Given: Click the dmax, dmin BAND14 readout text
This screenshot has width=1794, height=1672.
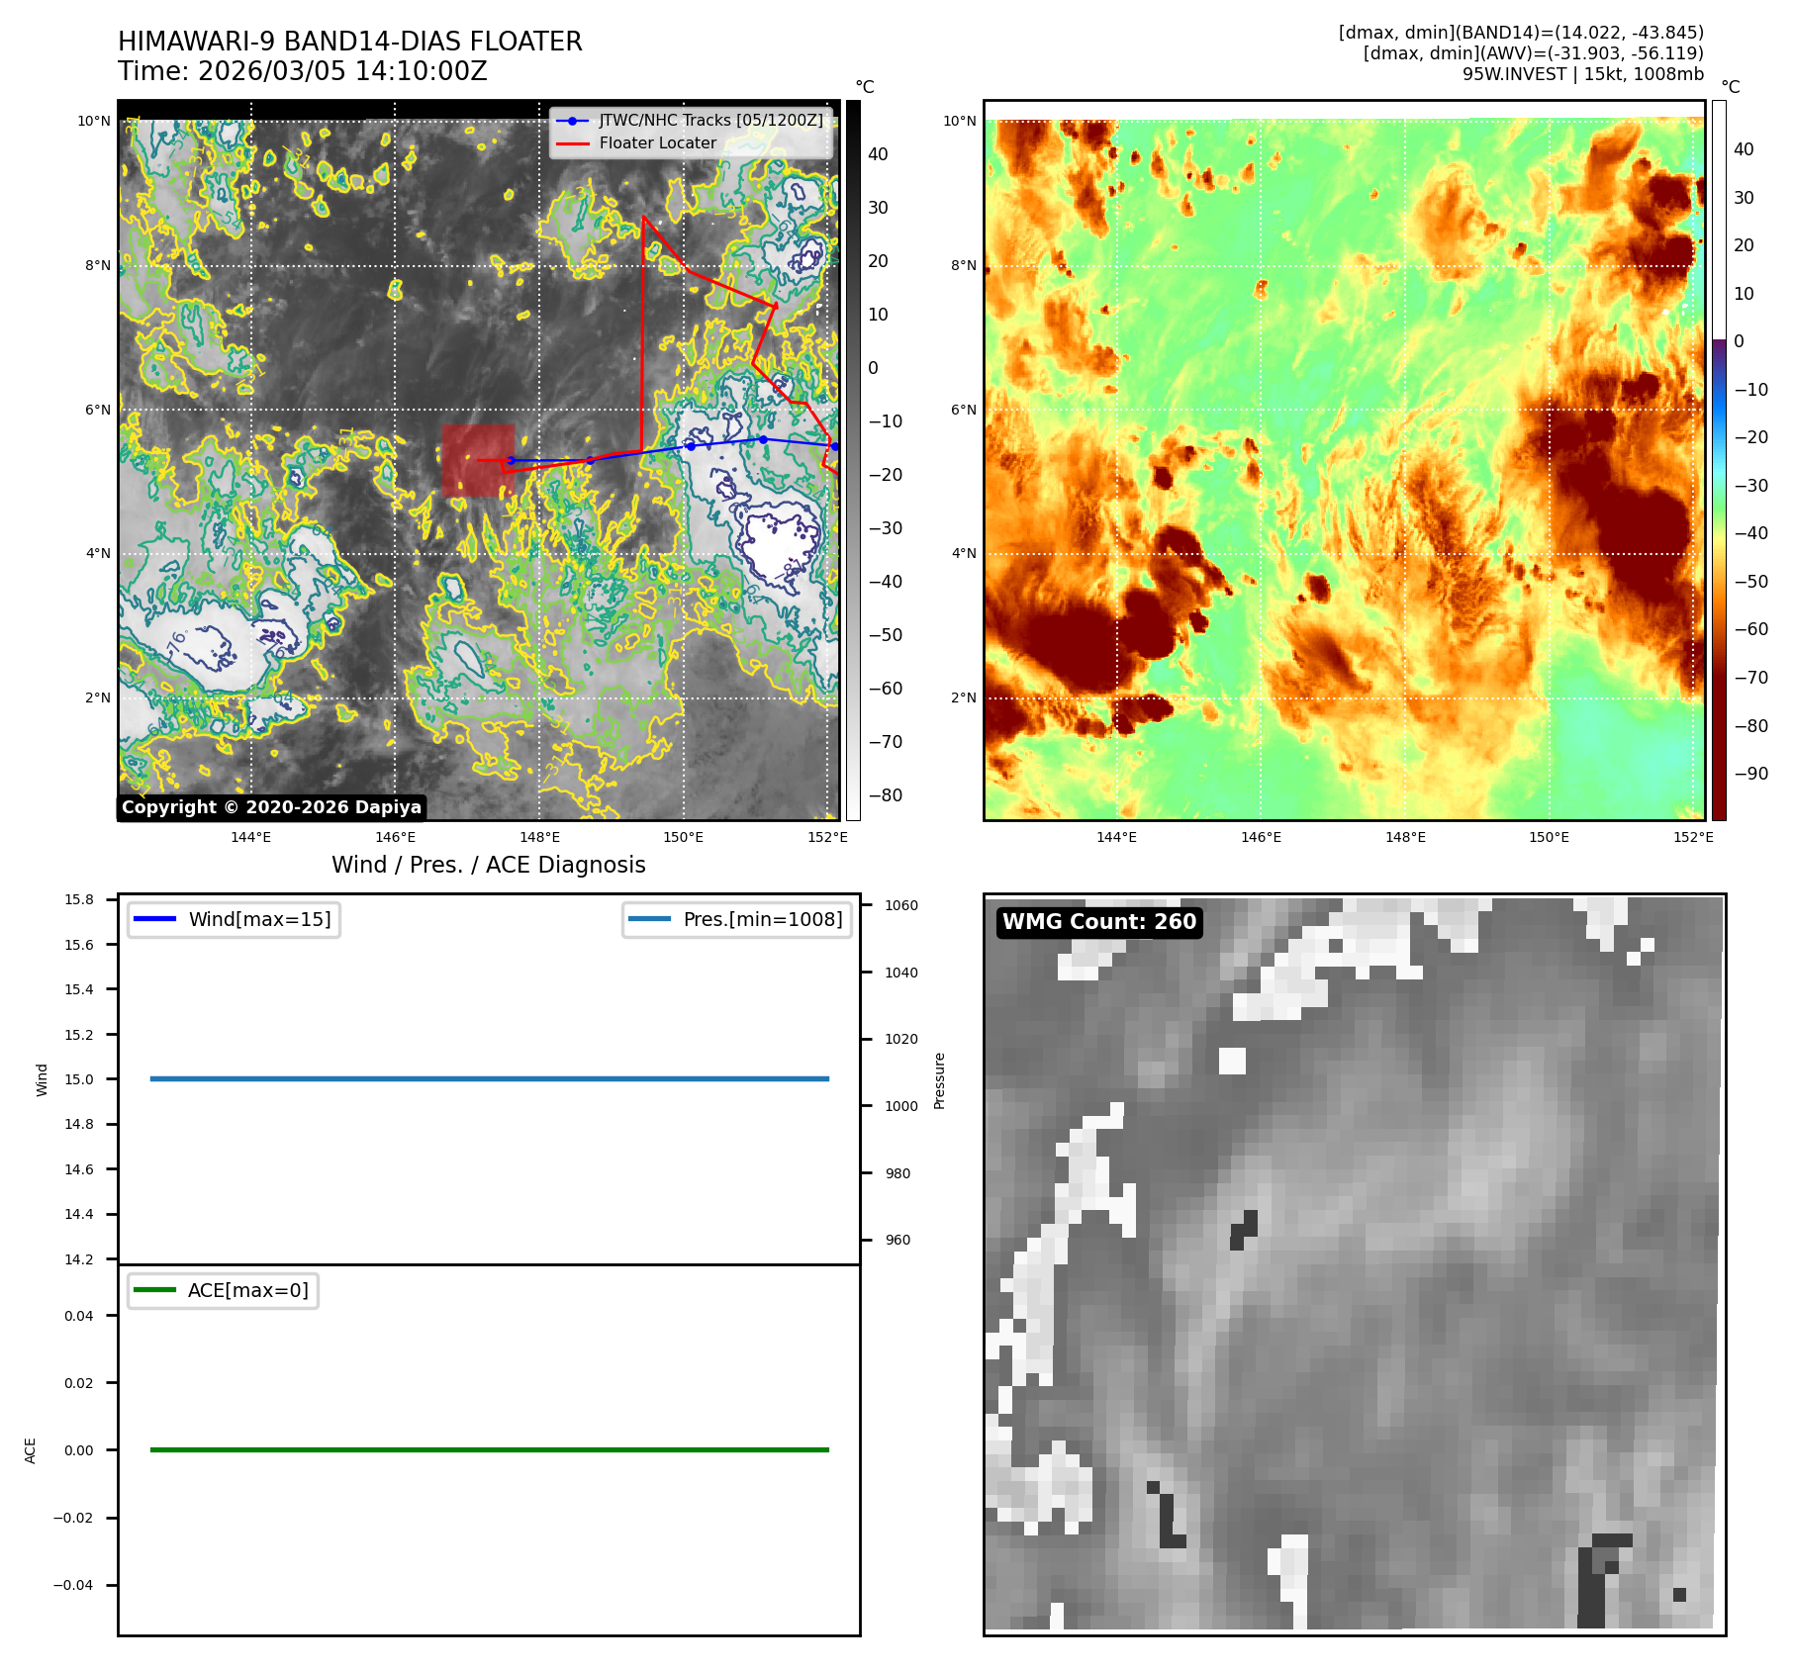Looking at the screenshot, I should (x=1520, y=33).
